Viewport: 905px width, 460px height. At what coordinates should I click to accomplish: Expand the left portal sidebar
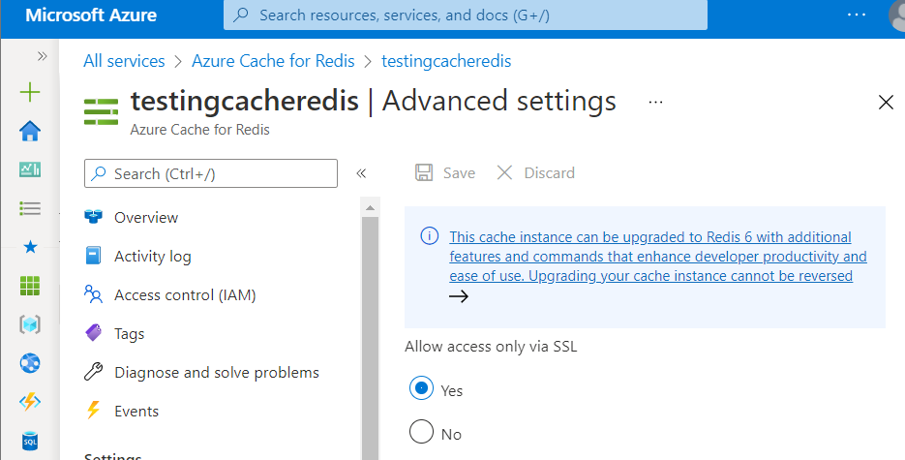(42, 56)
